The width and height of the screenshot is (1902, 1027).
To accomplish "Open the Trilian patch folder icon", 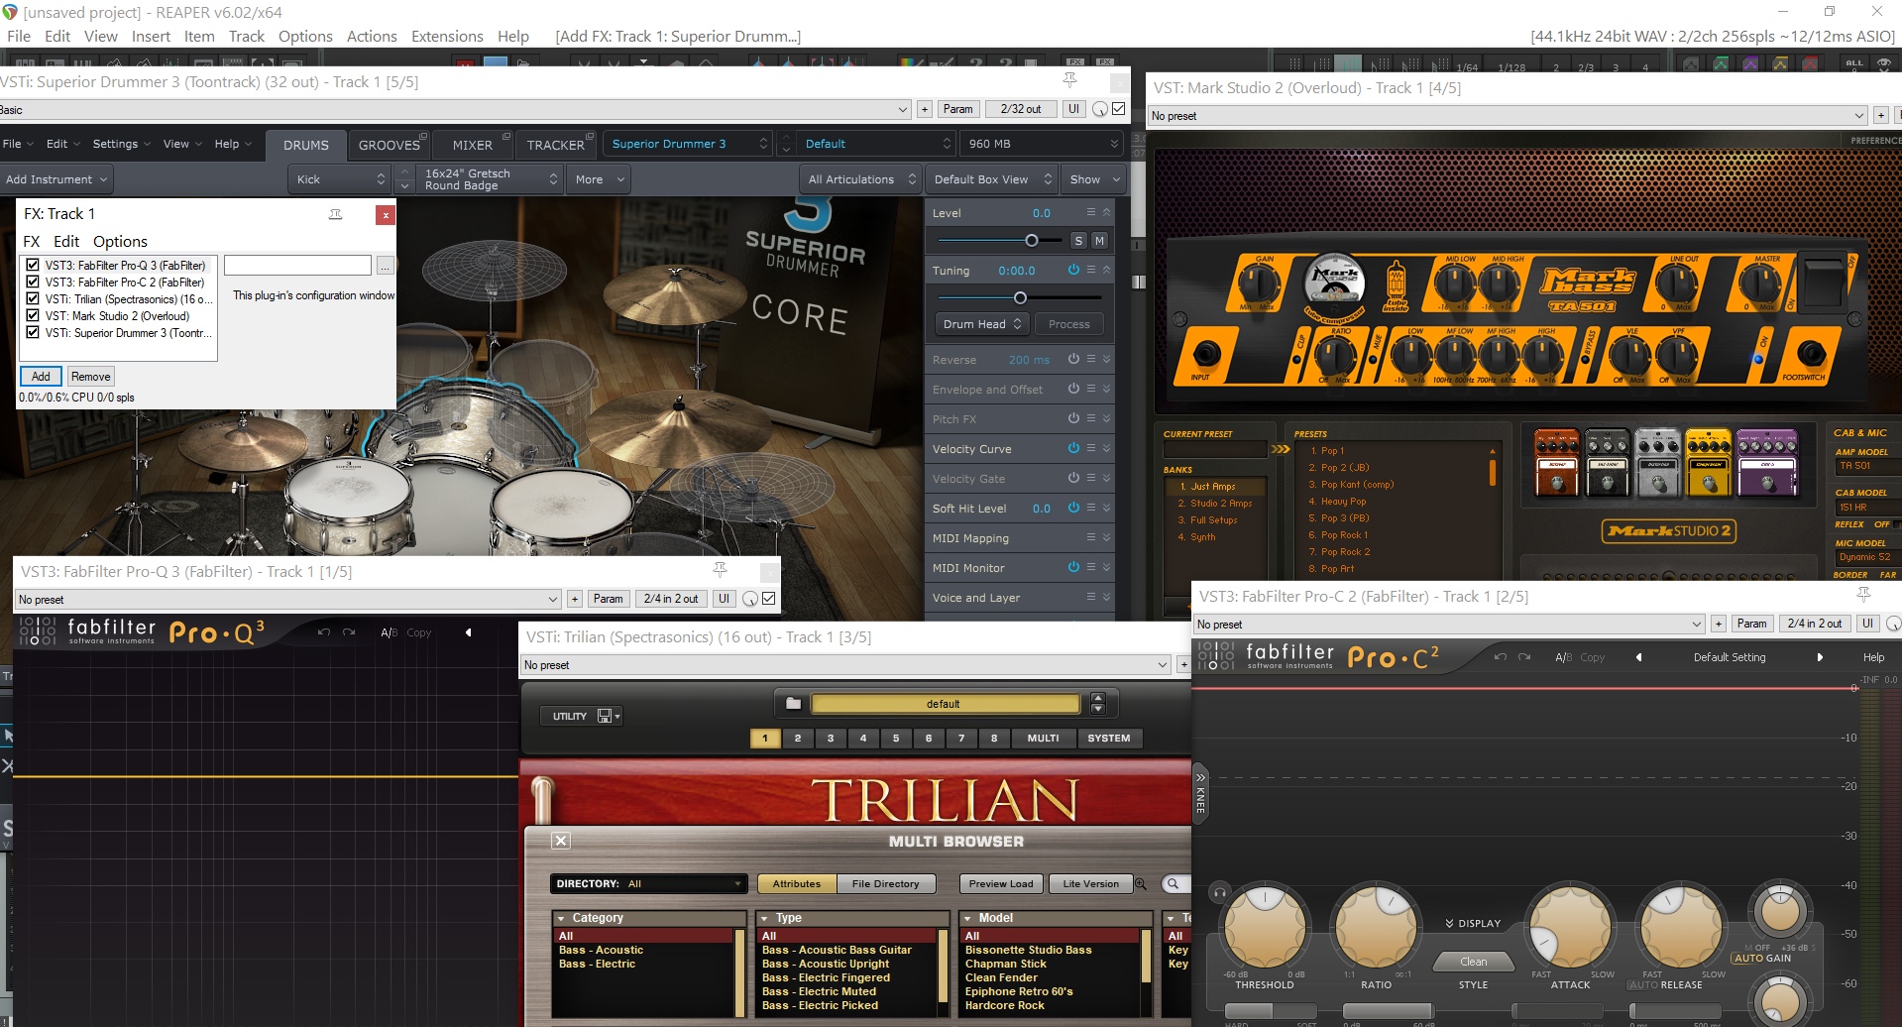I will pos(793,704).
